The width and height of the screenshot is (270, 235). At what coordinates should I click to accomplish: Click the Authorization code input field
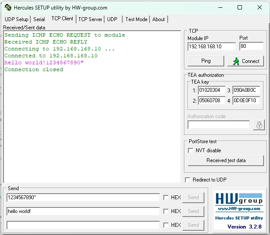point(219,125)
